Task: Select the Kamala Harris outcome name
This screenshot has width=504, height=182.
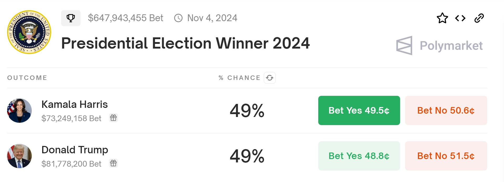Action: pyautogui.click(x=75, y=104)
